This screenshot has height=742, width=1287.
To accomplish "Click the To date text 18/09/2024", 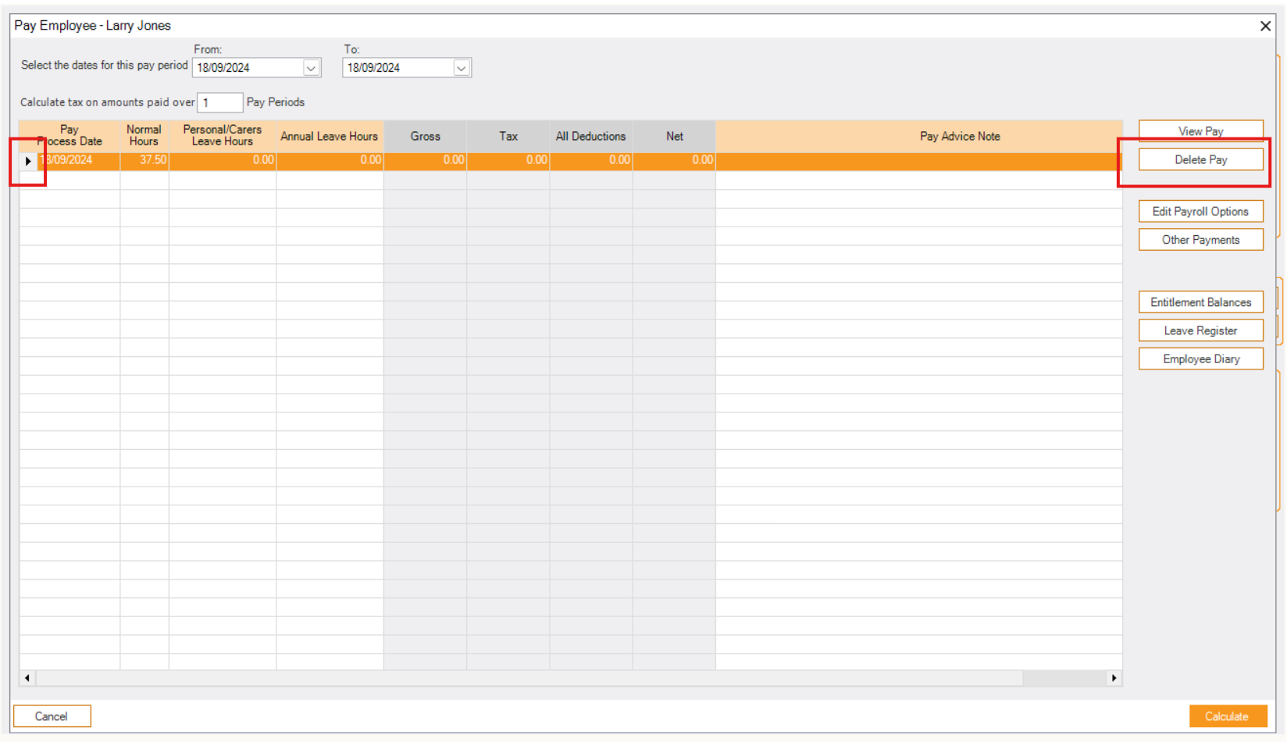I will tap(373, 68).
